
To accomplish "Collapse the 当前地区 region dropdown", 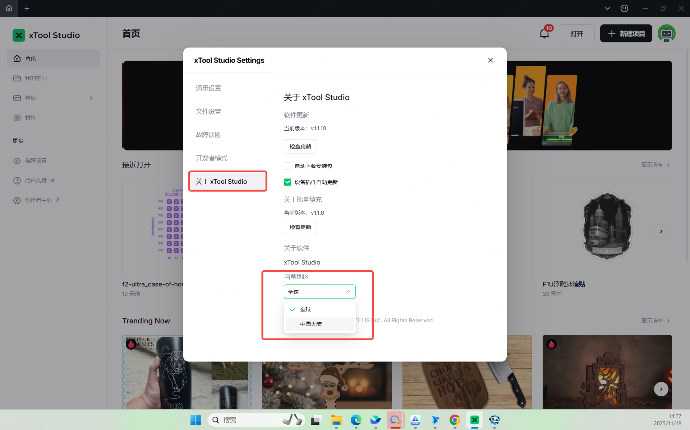I will click(x=348, y=292).
